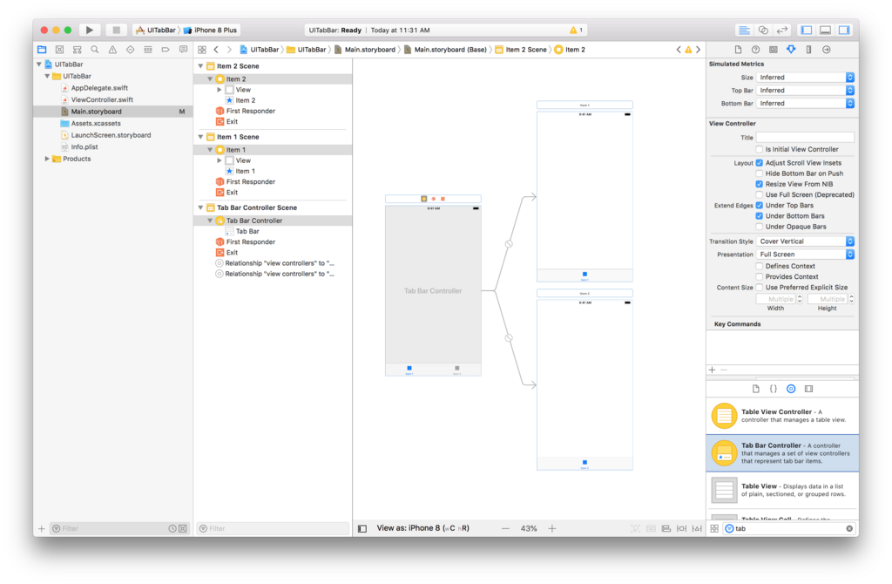Switch to the Assistant editor
Viewport: 892px width, 584px height.
point(763,30)
